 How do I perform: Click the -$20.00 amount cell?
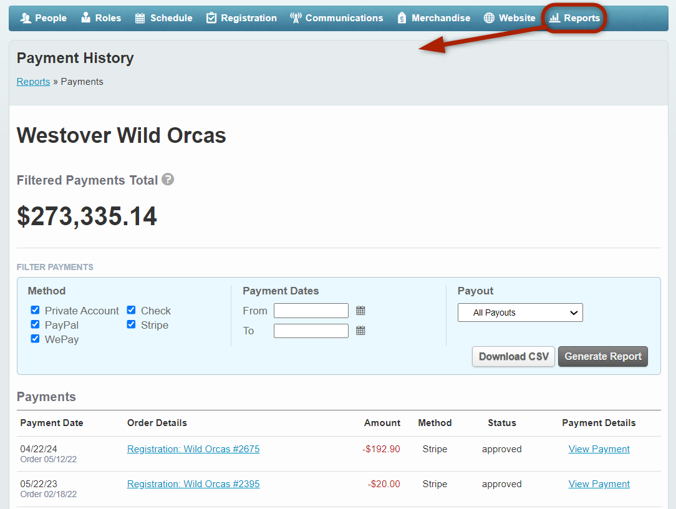click(x=384, y=484)
